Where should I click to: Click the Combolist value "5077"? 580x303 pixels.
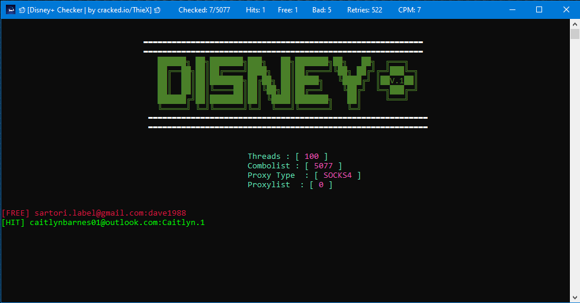[323, 166]
